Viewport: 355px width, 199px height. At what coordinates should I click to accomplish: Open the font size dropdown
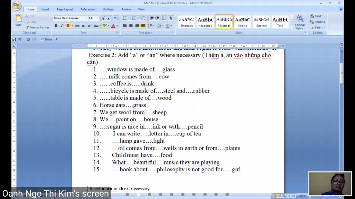(x=97, y=18)
